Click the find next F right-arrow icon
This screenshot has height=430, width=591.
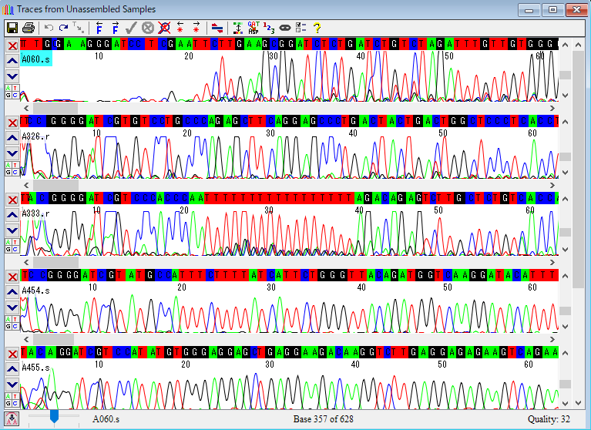point(115,28)
